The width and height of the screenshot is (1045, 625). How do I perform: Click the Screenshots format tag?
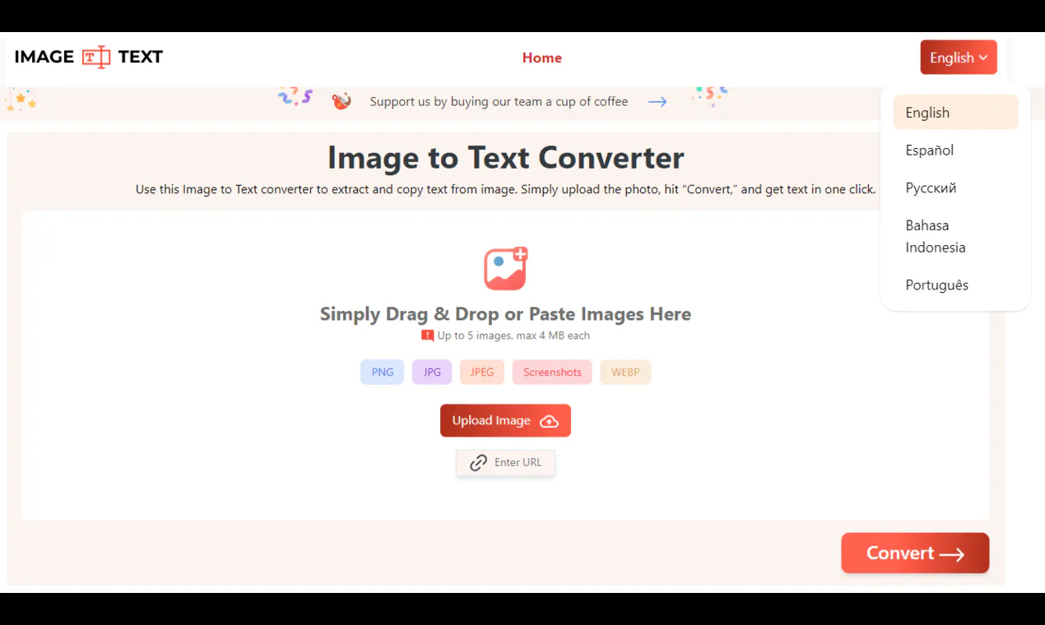[x=552, y=373]
